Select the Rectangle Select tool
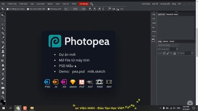Screen dimensions: 198x111 click(3, 20)
